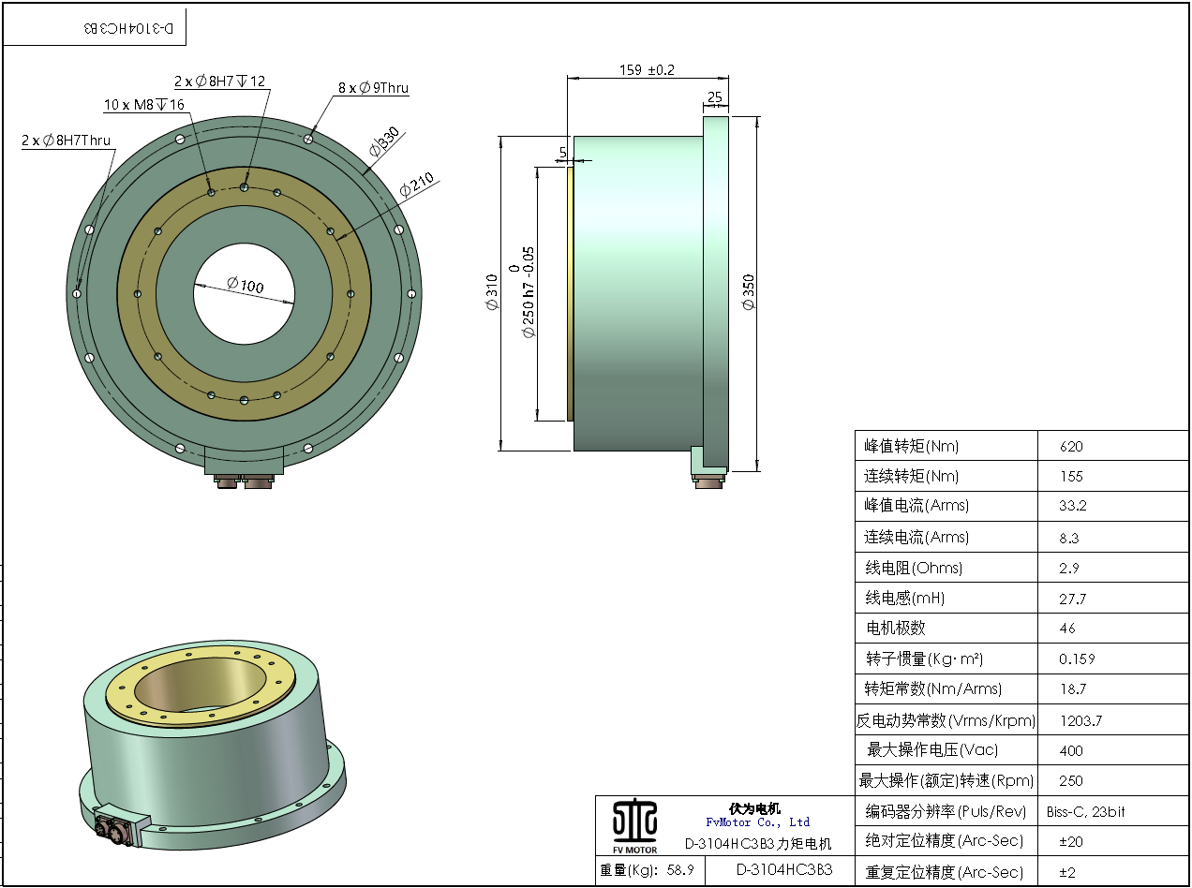Select the back-EMF value '1203.7'
This screenshot has width=1192, height=888.
point(1080,721)
